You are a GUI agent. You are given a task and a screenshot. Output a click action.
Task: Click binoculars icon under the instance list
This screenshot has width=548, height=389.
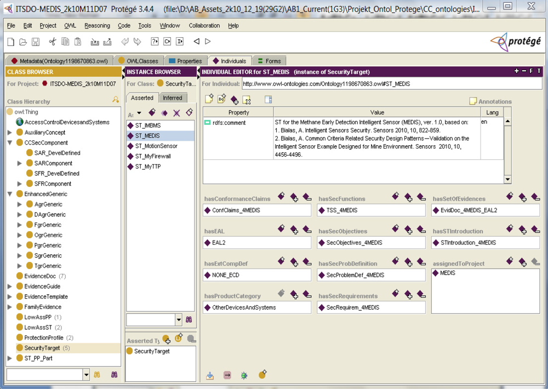pos(189,319)
